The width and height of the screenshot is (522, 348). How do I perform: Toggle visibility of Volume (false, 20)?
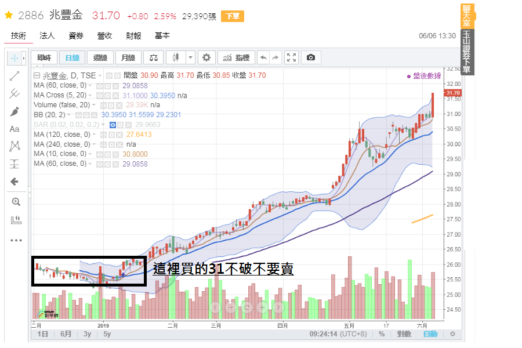coord(103,105)
